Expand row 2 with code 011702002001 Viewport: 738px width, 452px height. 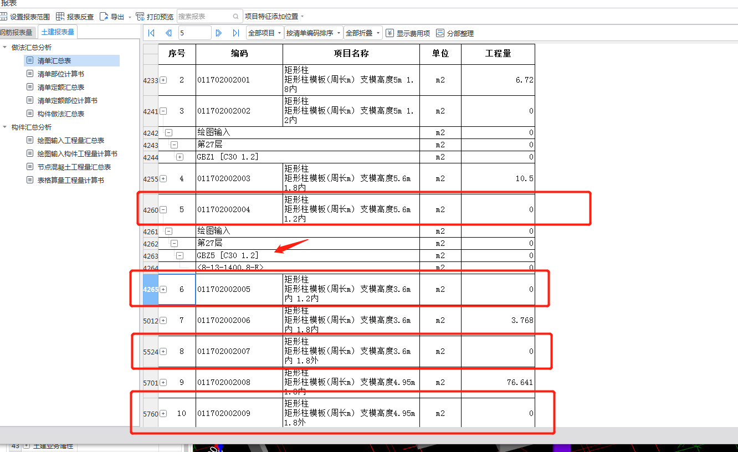point(163,80)
